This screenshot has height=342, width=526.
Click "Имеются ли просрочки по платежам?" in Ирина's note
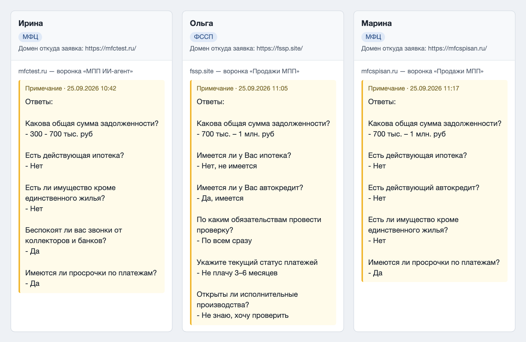click(x=91, y=273)
